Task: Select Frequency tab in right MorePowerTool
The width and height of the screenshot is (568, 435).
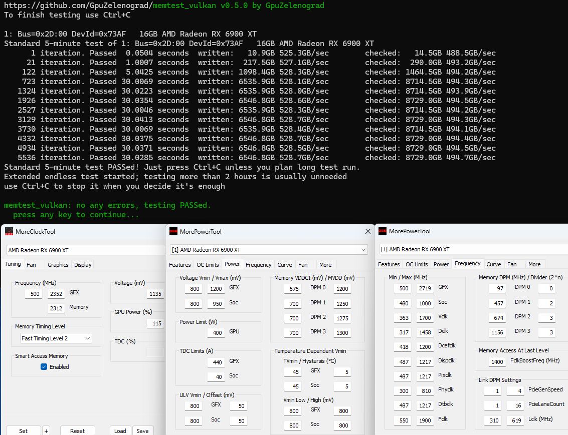Action: (467, 264)
